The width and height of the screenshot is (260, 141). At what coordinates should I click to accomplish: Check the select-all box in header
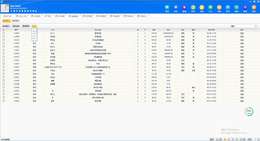(4, 30)
